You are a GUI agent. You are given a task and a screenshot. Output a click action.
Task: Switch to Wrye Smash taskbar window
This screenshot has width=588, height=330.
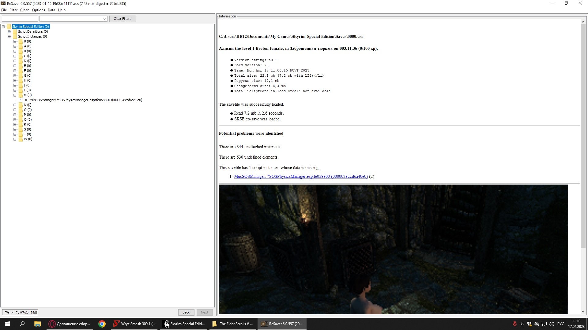pos(134,324)
